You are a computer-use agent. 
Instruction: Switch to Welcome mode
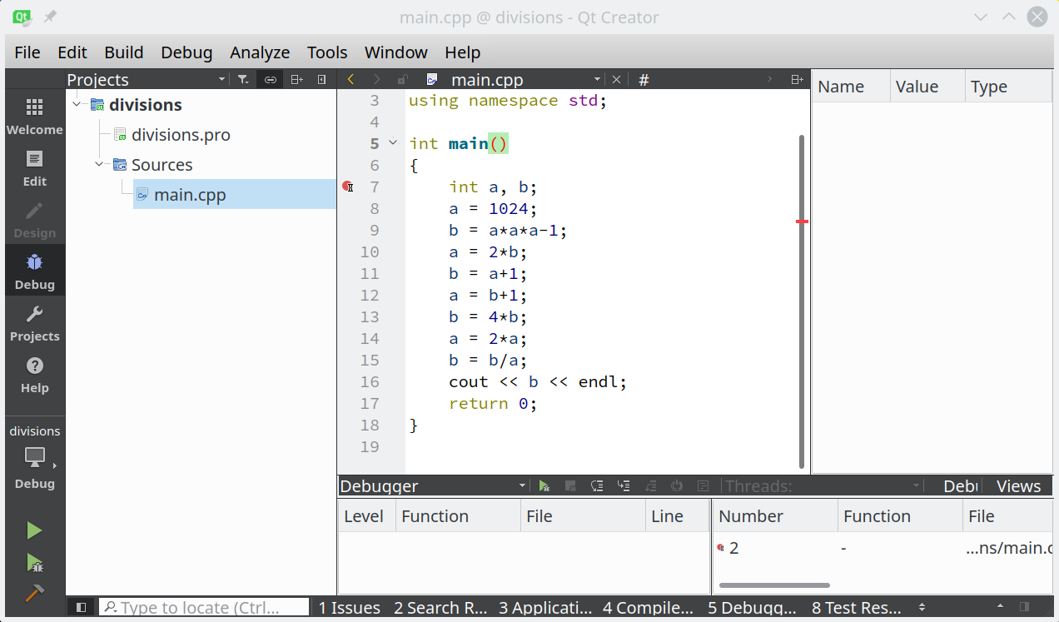pos(34,117)
